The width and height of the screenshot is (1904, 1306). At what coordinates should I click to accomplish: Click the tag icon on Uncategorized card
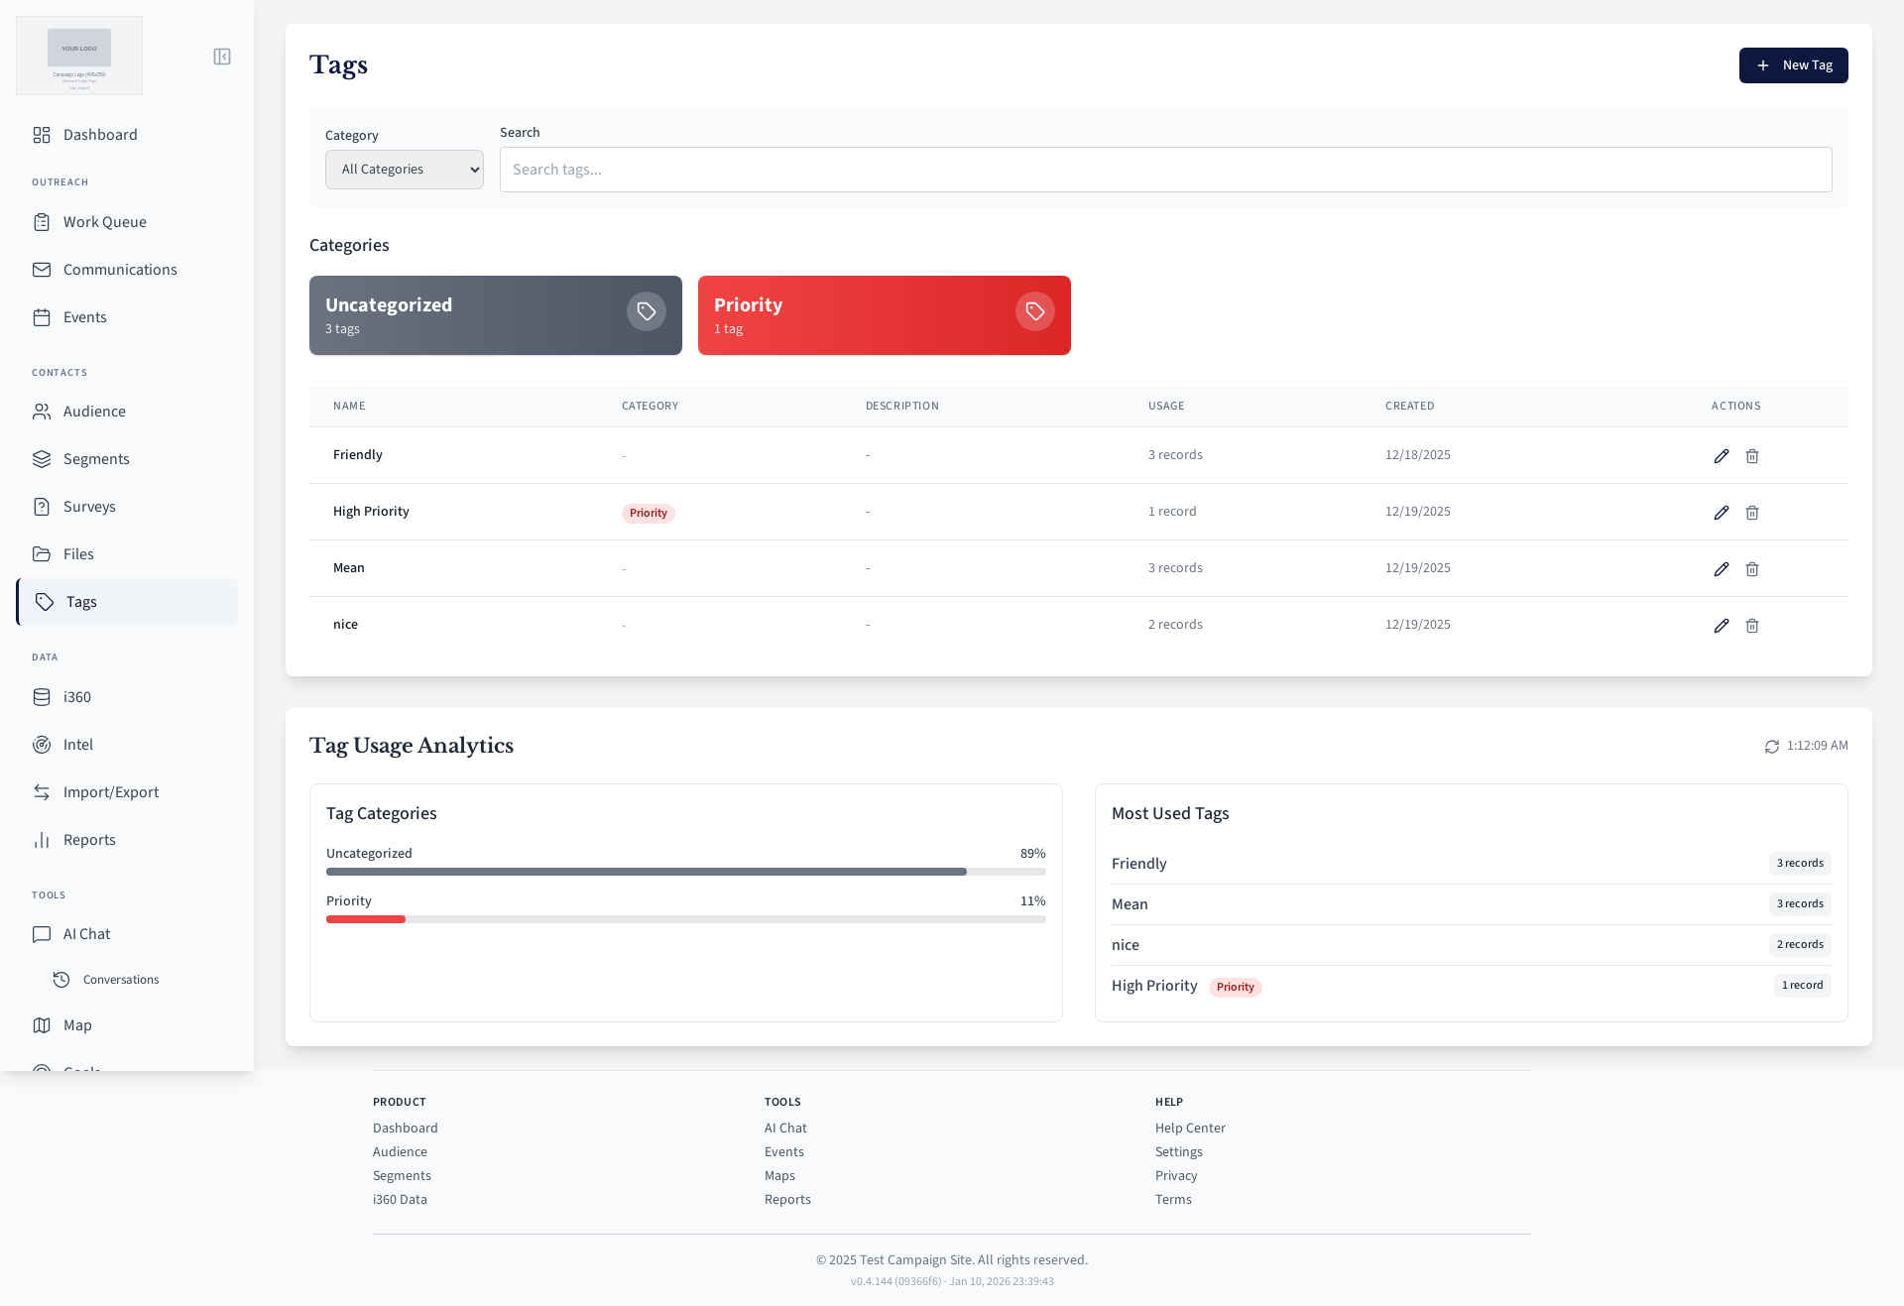(x=646, y=311)
